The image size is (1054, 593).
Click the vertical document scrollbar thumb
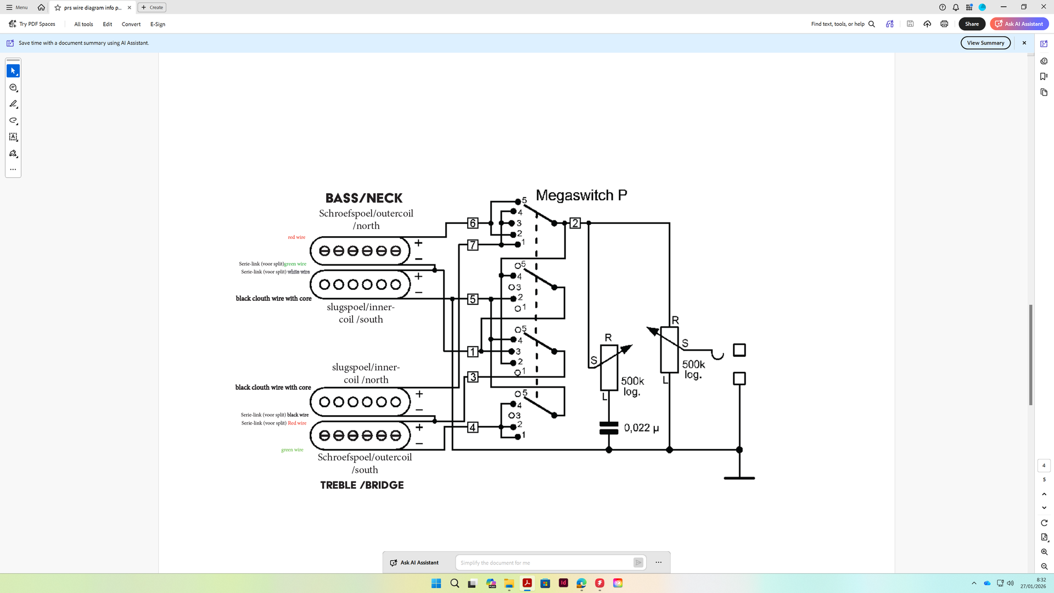(x=1030, y=355)
